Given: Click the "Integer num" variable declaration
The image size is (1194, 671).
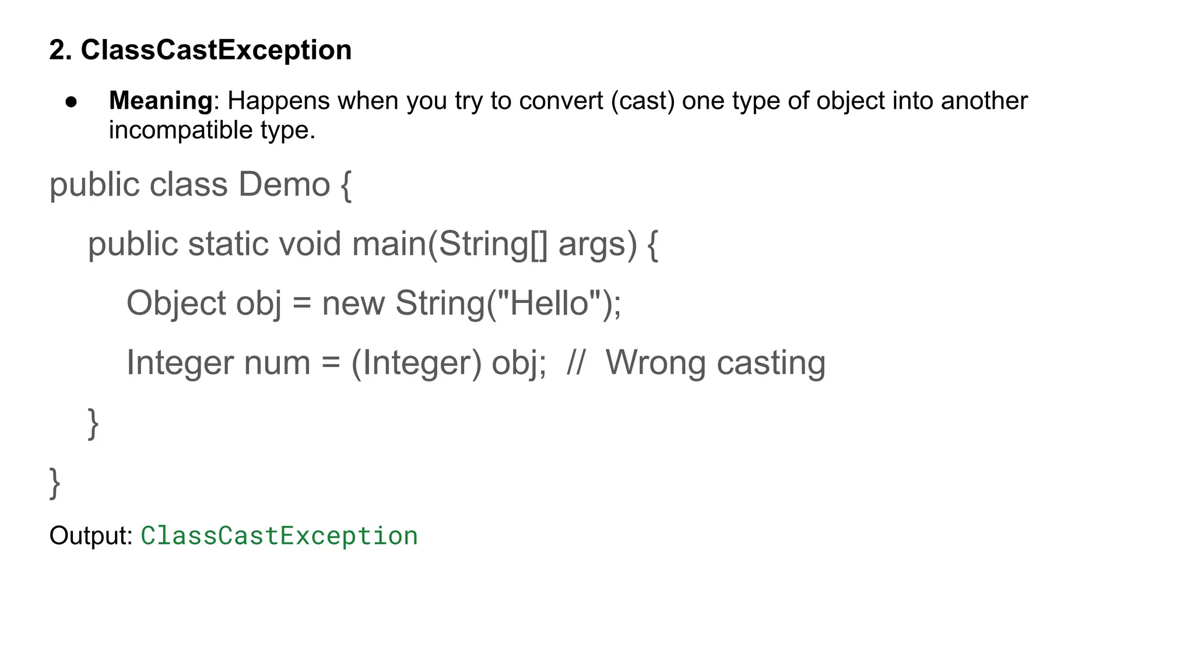Looking at the screenshot, I should tap(218, 363).
